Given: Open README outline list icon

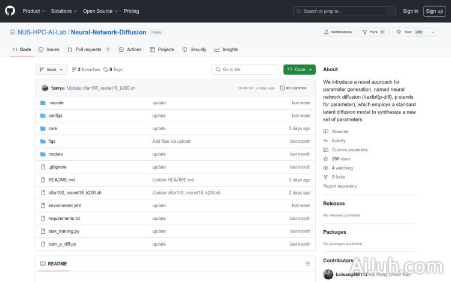Looking at the screenshot, I should (x=307, y=264).
